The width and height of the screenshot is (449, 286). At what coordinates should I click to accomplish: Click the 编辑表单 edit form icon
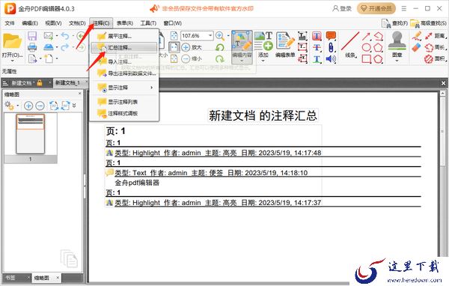[x=285, y=45]
